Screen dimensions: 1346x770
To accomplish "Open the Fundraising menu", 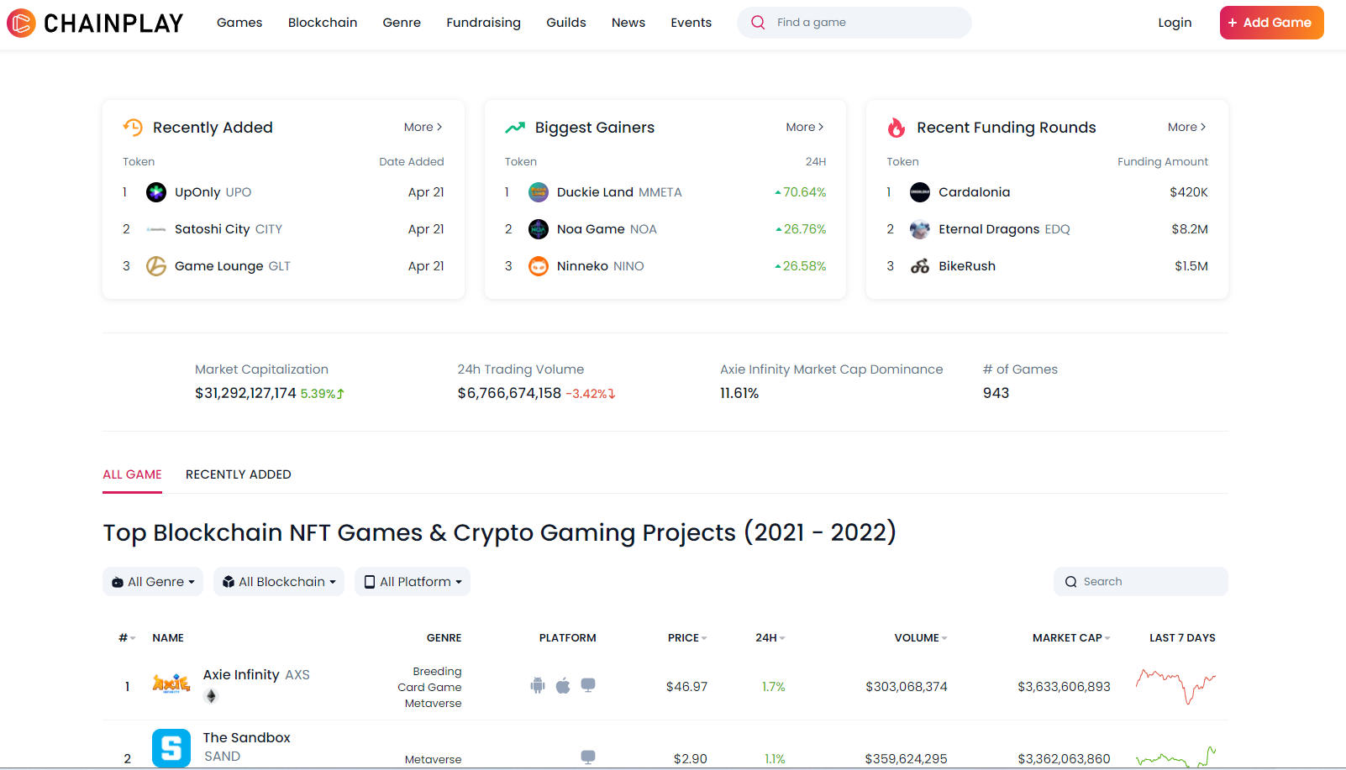I will pos(483,23).
